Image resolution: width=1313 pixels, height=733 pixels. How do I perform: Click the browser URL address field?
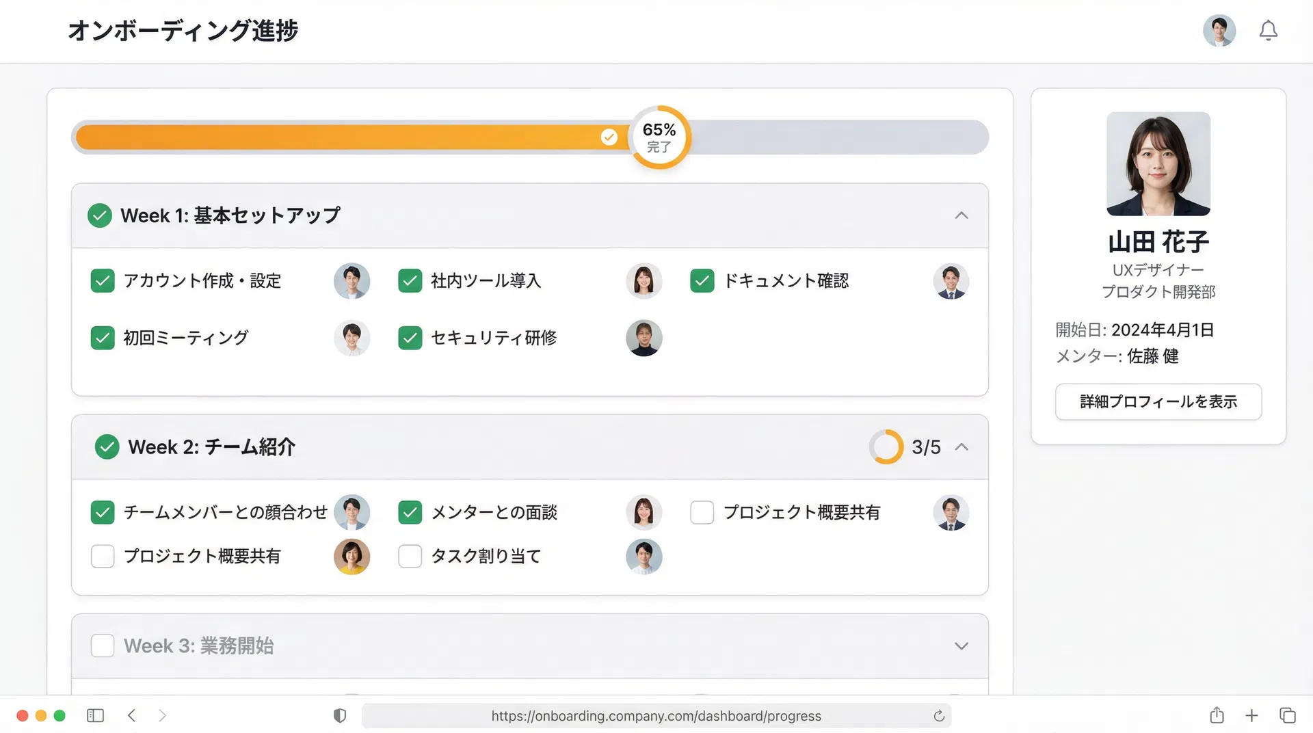tap(655, 716)
